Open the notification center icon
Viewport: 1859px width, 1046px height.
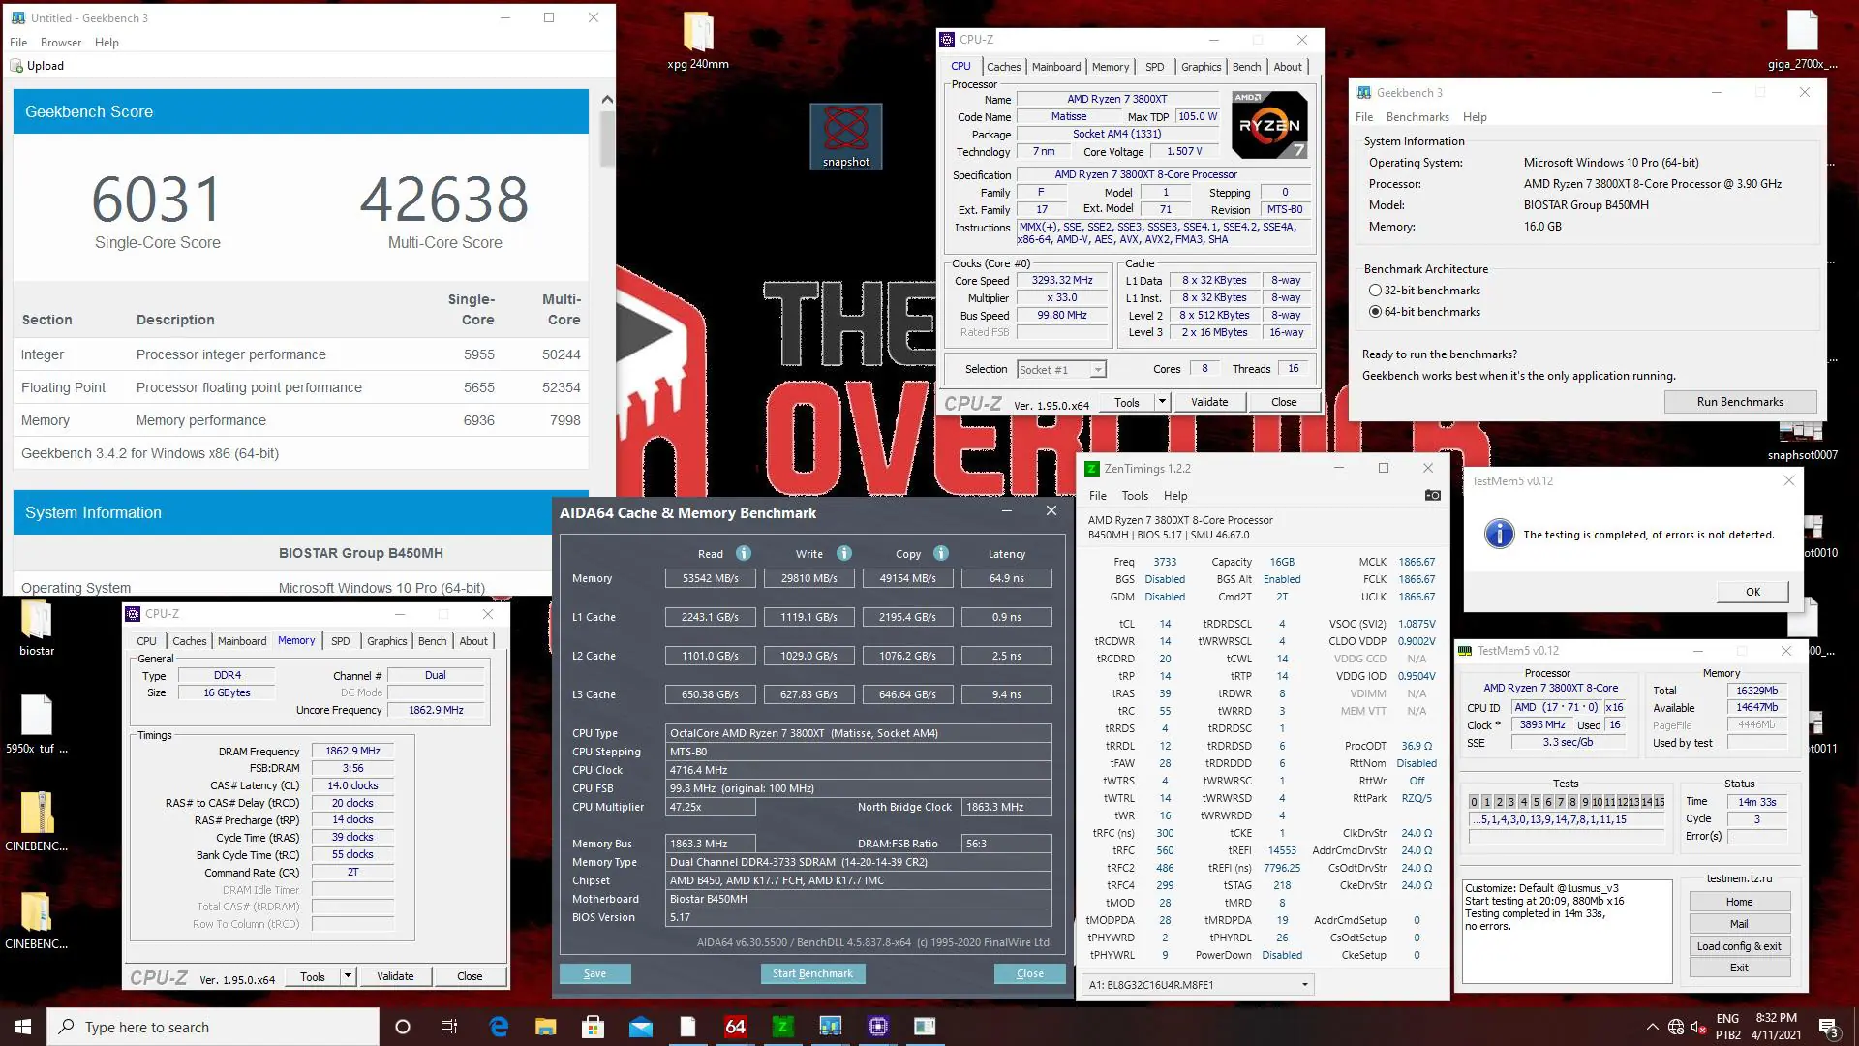tap(1828, 1027)
